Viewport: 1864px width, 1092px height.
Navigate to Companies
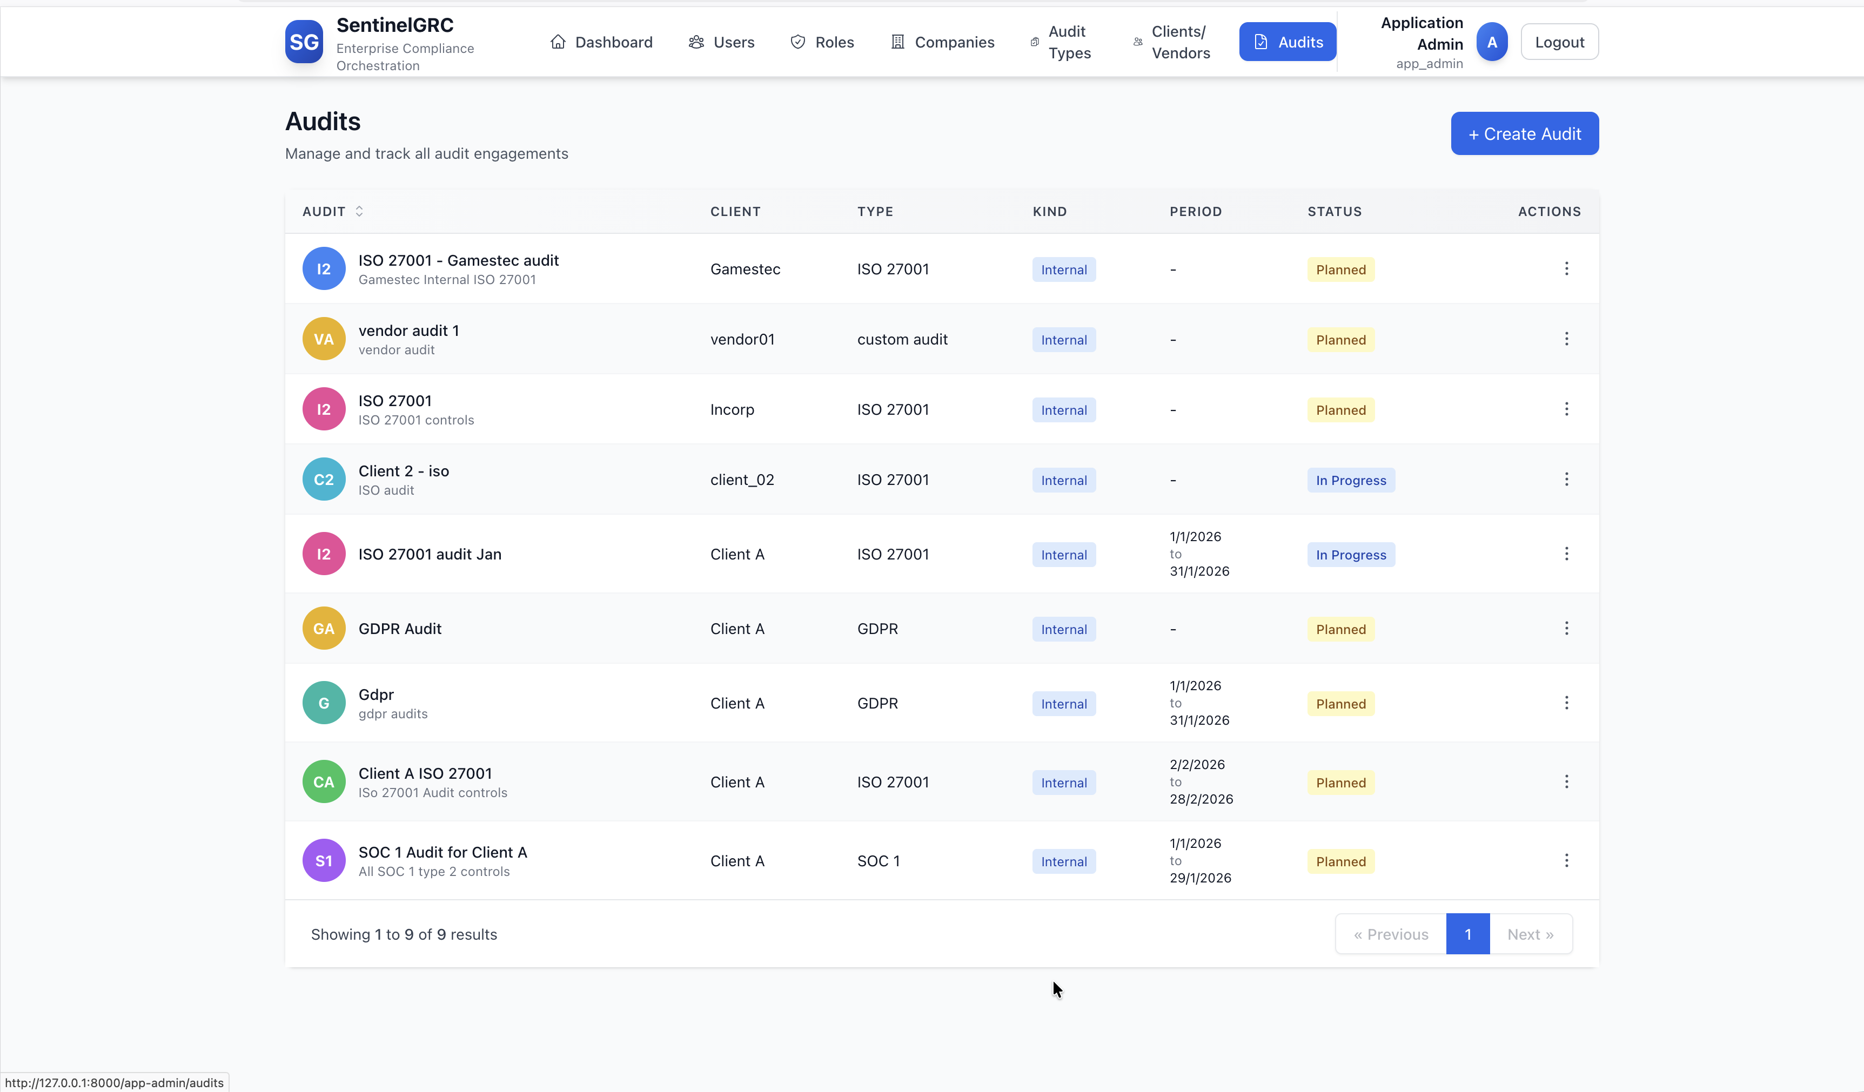pyautogui.click(x=943, y=42)
